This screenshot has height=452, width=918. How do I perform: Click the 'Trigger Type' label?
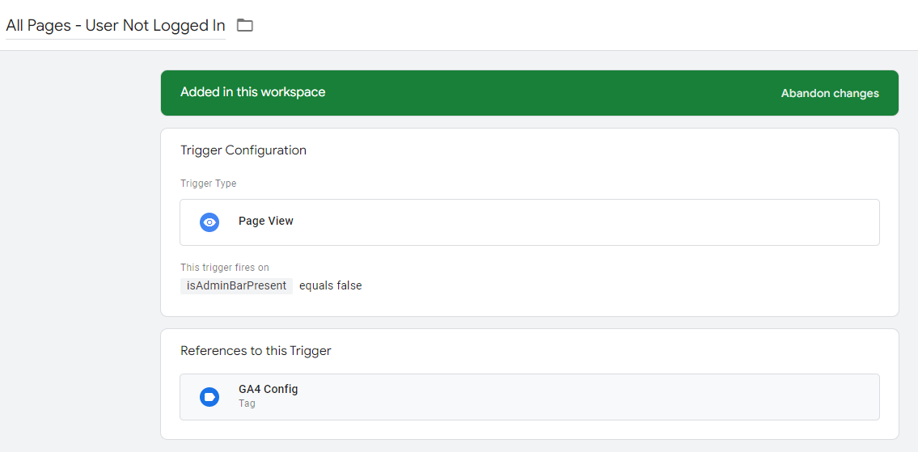[x=208, y=184]
